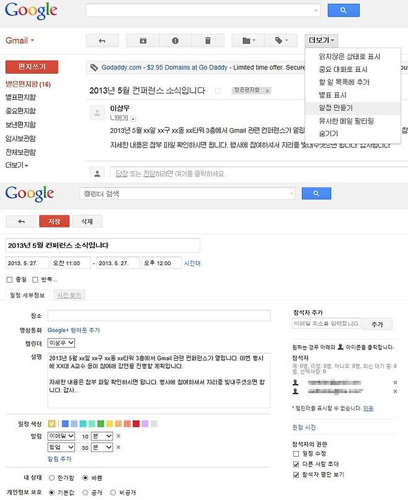The width and height of the screenshot is (408, 500).
Task: Delete the 팝업 reminder with x
Action: pos(118,447)
